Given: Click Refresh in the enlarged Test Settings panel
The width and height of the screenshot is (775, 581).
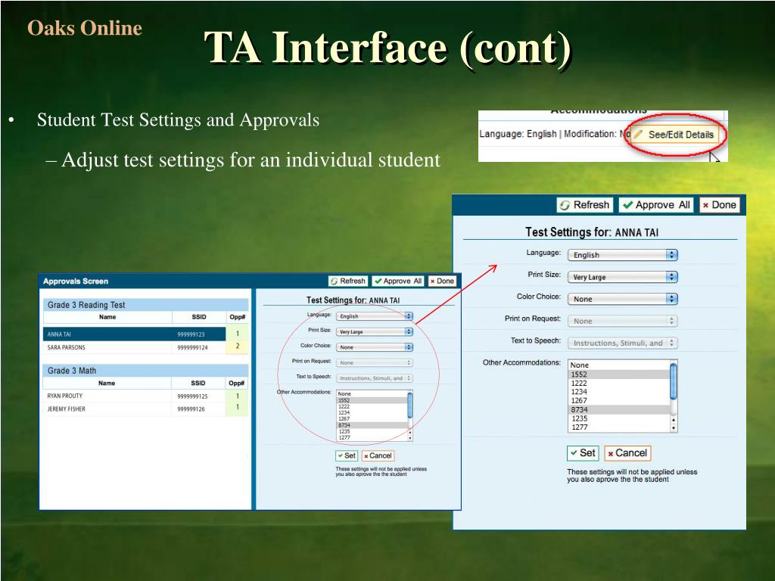Looking at the screenshot, I should click(x=585, y=204).
